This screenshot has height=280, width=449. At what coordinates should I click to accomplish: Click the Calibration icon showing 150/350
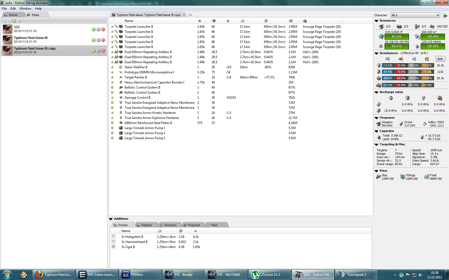[432, 26]
